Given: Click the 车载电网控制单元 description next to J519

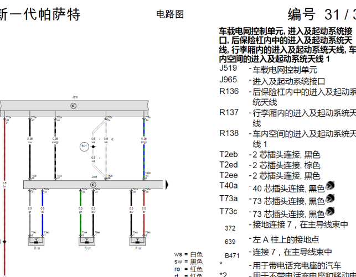Looking at the screenshot, I should 285,70.
